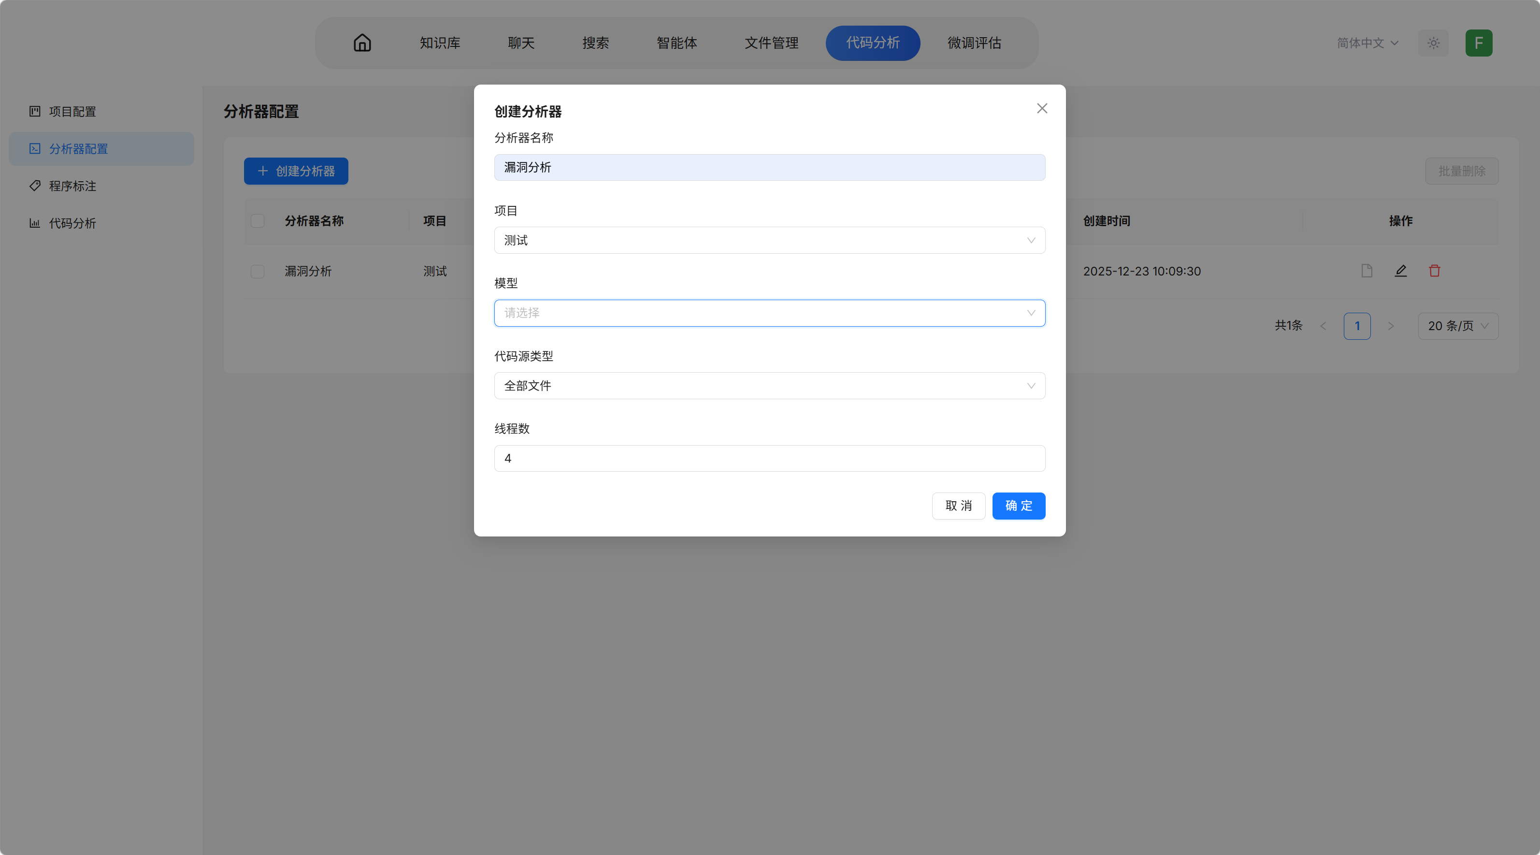The width and height of the screenshot is (1540, 855).
Task: Click the 取消 cancel button
Action: (x=958, y=506)
